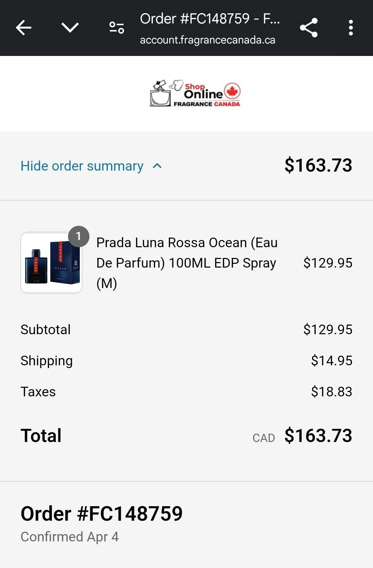Tap the Order #FC148759 page title
The height and width of the screenshot is (568, 373).
click(x=210, y=18)
